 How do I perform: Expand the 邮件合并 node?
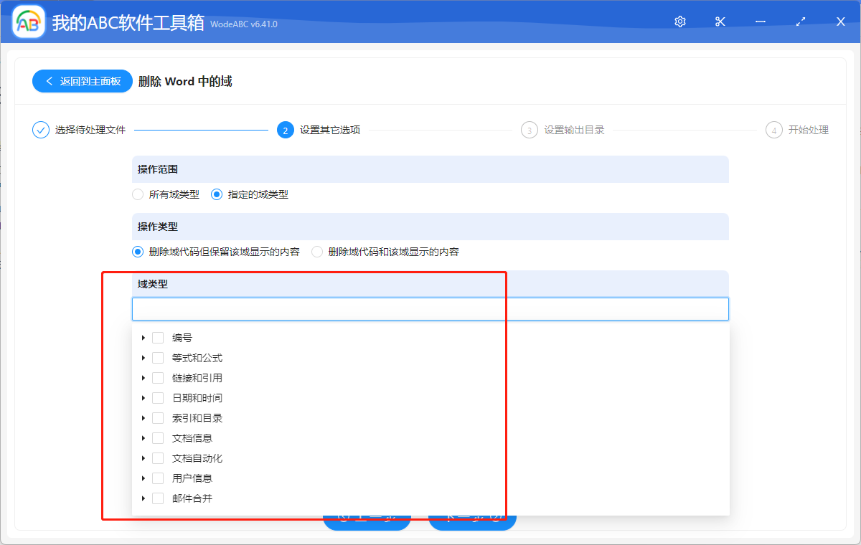(x=143, y=498)
